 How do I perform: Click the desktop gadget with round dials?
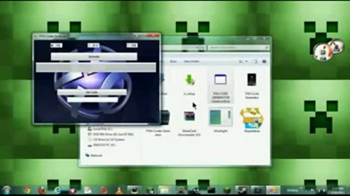tap(328, 51)
